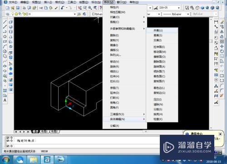Select the Line tool in draw toolbar

[x=5, y=22]
